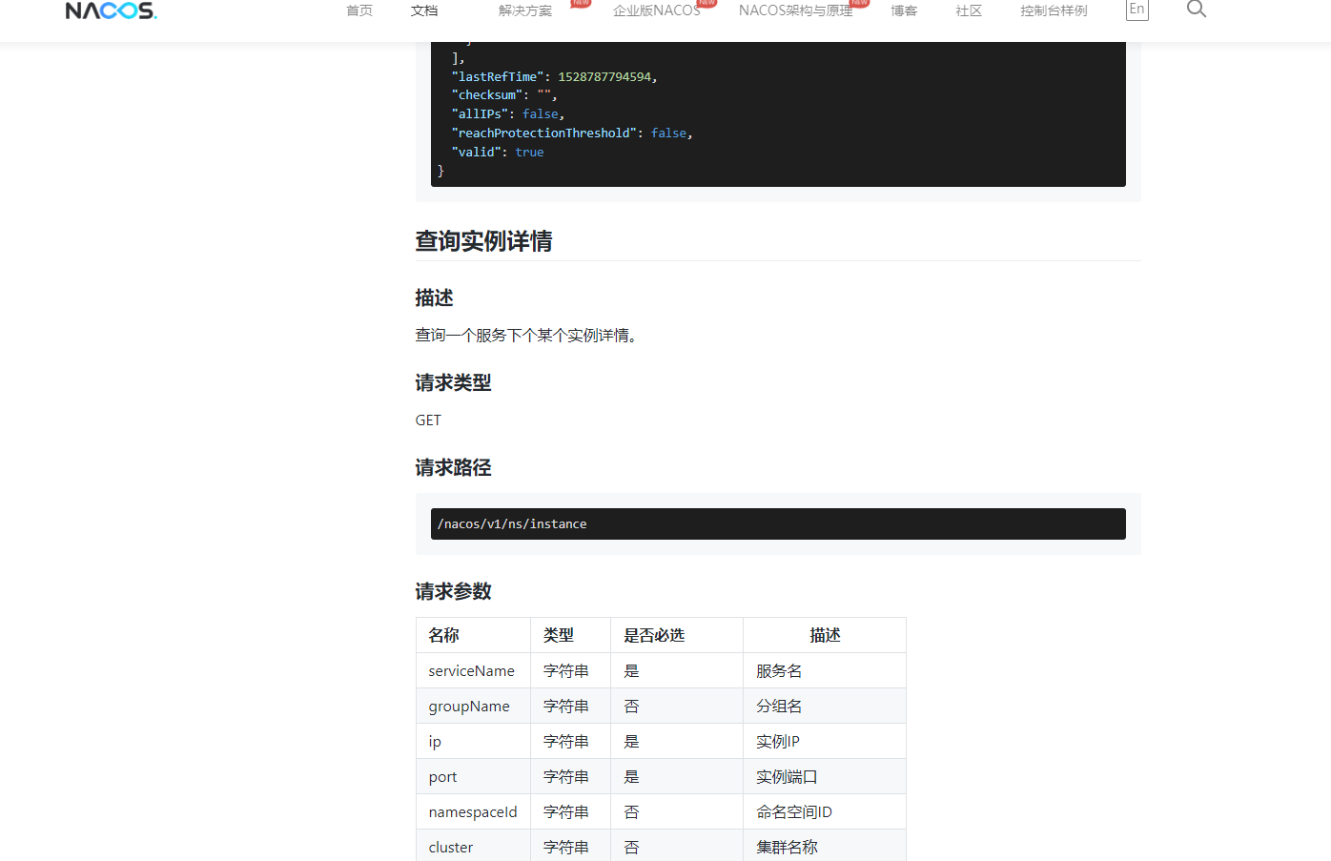The height and width of the screenshot is (861, 1331).
Task: Click the 是否必选 column header
Action: pyautogui.click(x=677, y=635)
